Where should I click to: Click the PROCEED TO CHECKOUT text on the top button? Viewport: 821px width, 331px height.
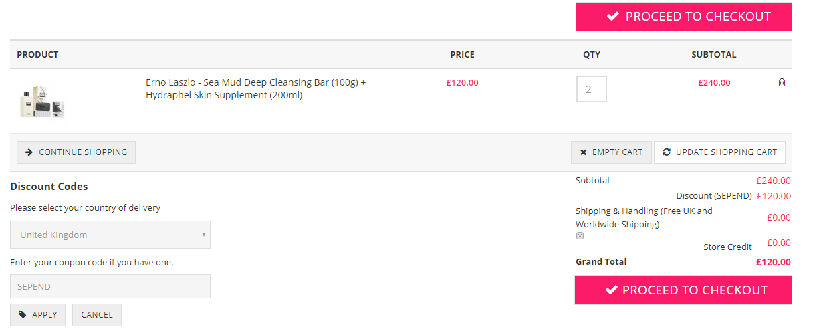(x=698, y=17)
